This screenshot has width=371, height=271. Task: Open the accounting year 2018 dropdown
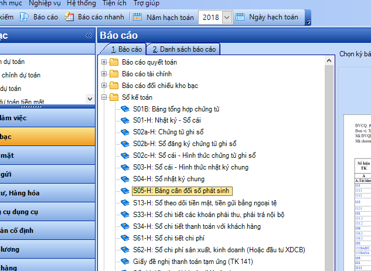coord(227,18)
